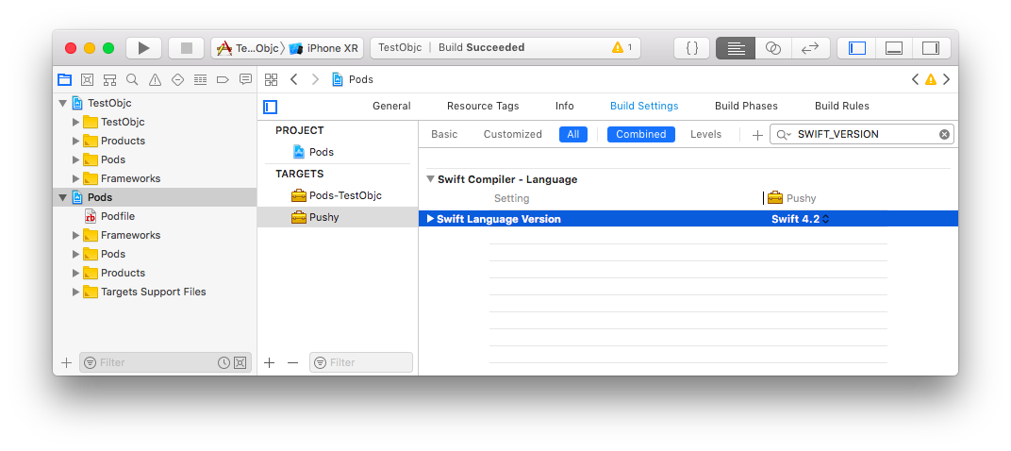The width and height of the screenshot is (1011, 451).
Task: Click the Pods jump bar item
Action: 352,79
